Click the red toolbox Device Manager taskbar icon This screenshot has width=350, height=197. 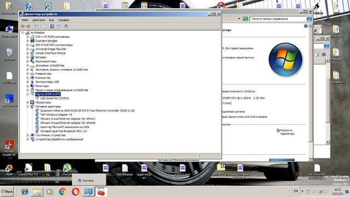tap(101, 192)
